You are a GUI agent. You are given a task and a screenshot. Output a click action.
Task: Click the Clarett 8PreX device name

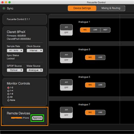[x=16, y=32]
